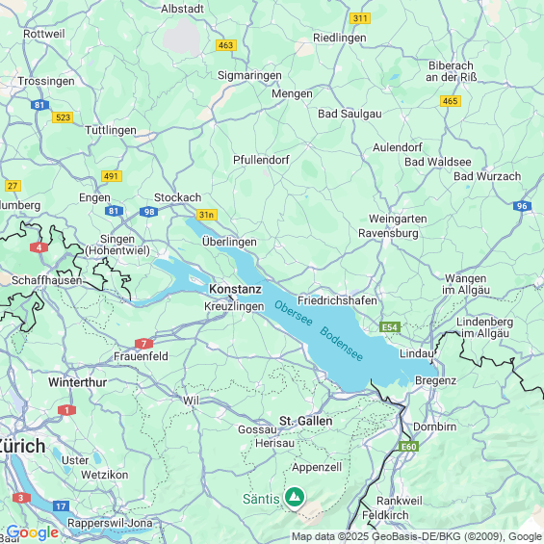Click the Säntis mountain peak marker
544x544 pixels.
tap(295, 498)
